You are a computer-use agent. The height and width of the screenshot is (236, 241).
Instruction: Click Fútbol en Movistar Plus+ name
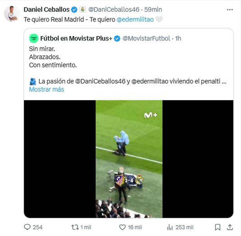(76, 39)
